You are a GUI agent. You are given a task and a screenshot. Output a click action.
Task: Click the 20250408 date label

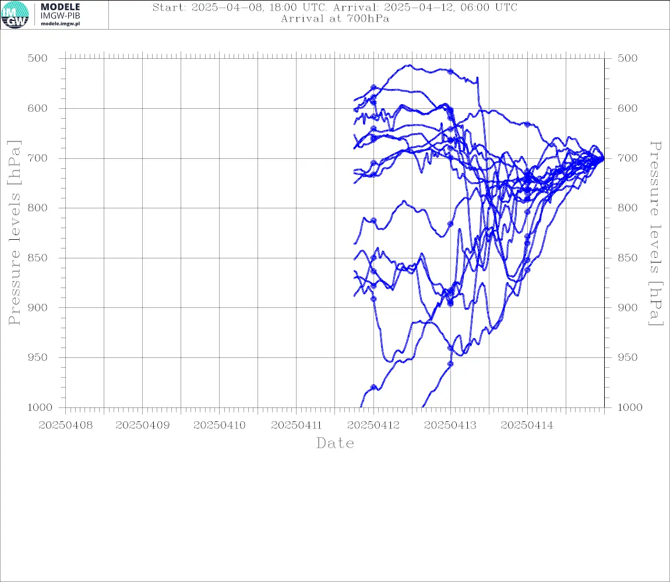65,425
